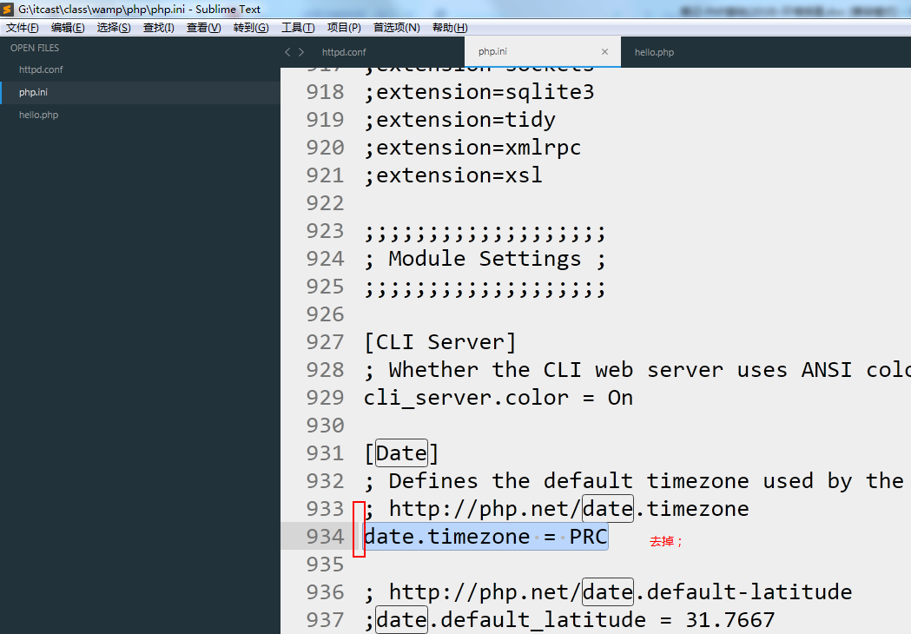Screen dimensions: 911x634
Task: Open the 查找(I) menu
Action: (159, 28)
